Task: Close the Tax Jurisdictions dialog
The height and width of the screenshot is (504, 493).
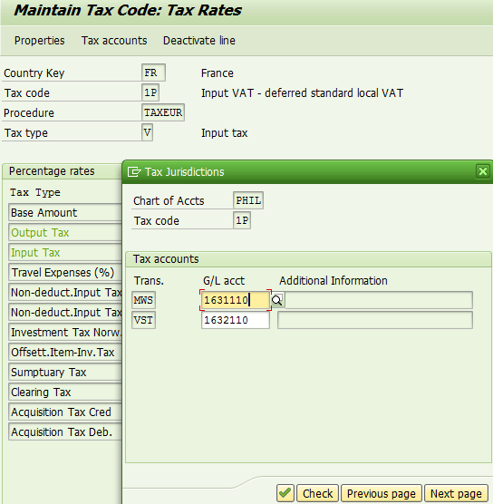Action: [x=482, y=171]
